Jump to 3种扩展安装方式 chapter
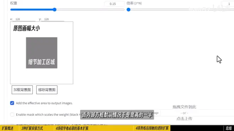This screenshot has height=131, width=234. click(32, 128)
